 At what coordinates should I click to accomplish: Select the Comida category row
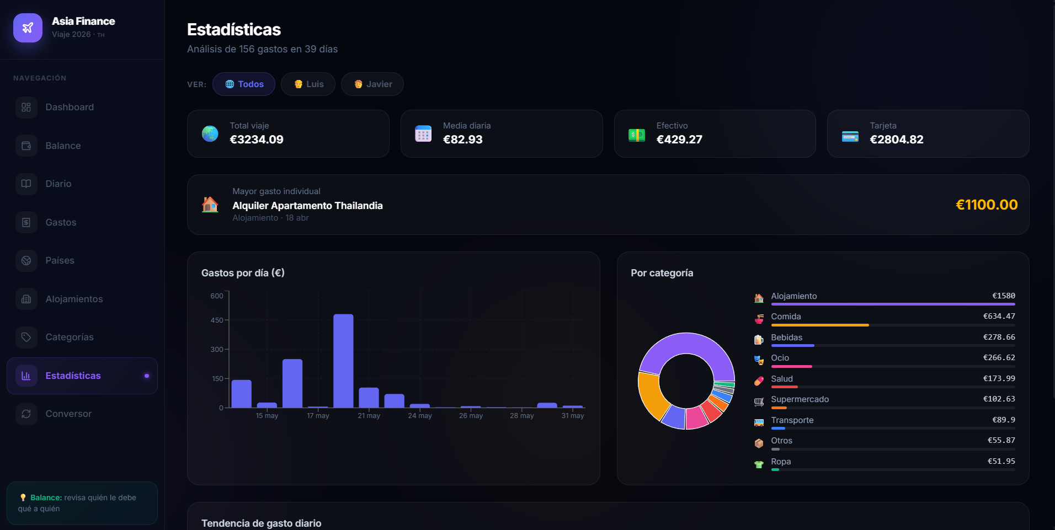[885, 319]
